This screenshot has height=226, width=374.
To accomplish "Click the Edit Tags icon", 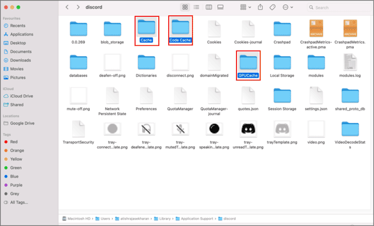I will 273,7.
